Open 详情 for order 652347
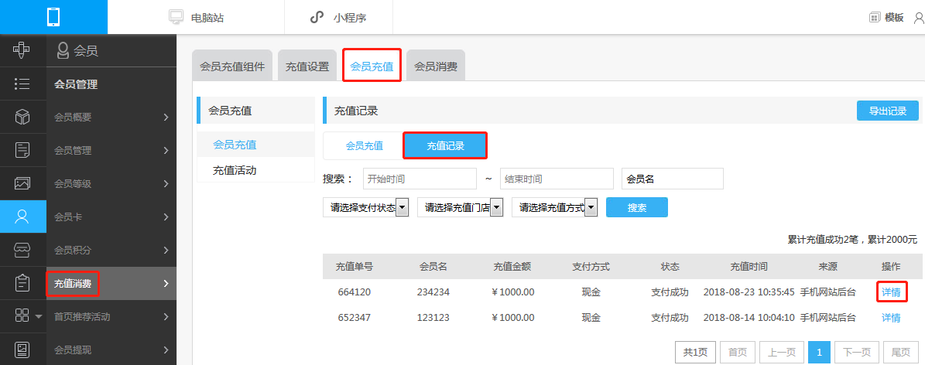This screenshot has width=925, height=365. click(891, 318)
